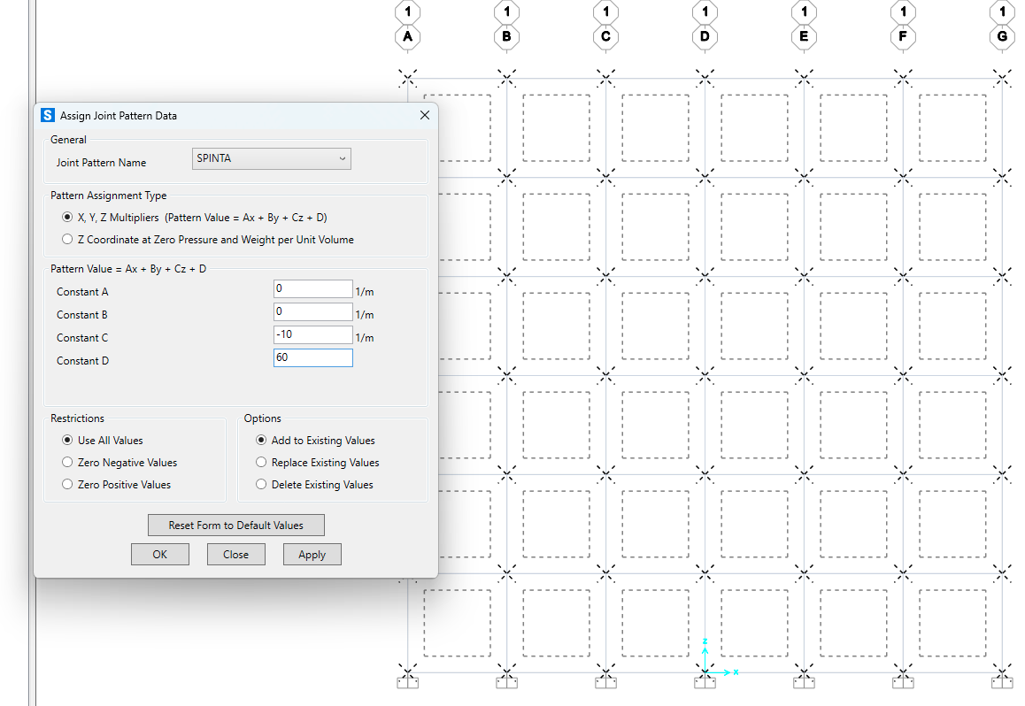This screenshot has width=1025, height=706.
Task: Click the Constant A input field
Action: tap(312, 289)
